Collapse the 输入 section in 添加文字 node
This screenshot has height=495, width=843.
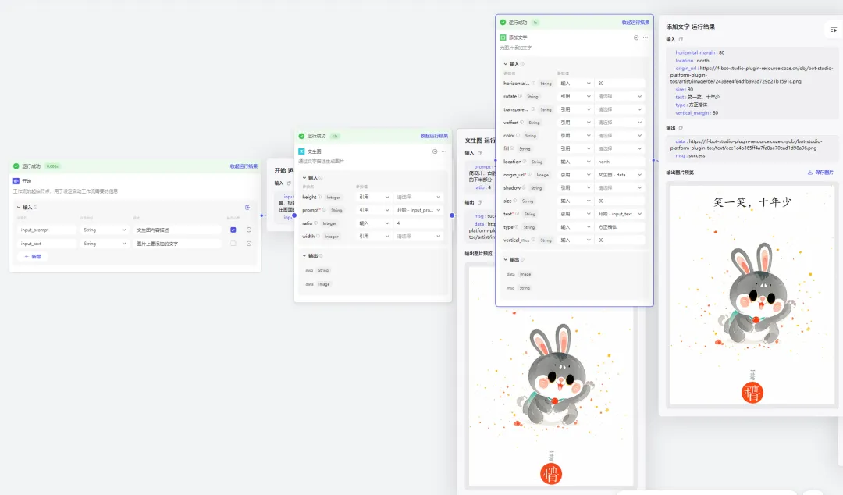coord(505,64)
